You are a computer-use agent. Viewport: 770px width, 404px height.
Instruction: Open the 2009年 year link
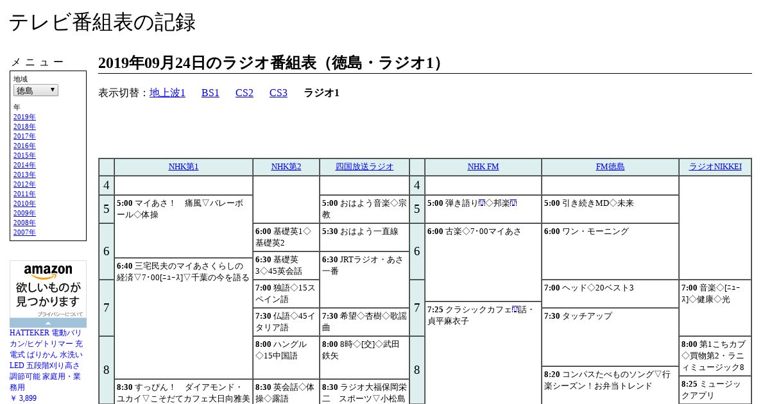pyautogui.click(x=24, y=213)
